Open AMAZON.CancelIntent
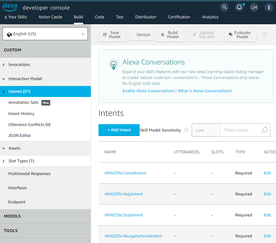This screenshot has width=276, height=243. 125,173
